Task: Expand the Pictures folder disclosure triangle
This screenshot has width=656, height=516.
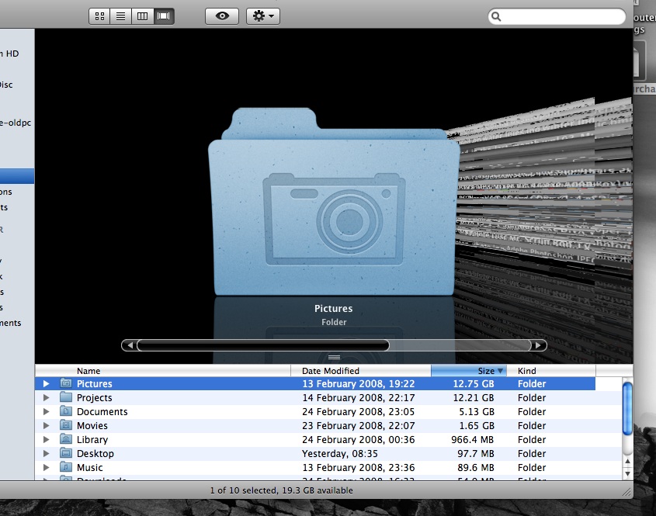Action: click(x=46, y=383)
